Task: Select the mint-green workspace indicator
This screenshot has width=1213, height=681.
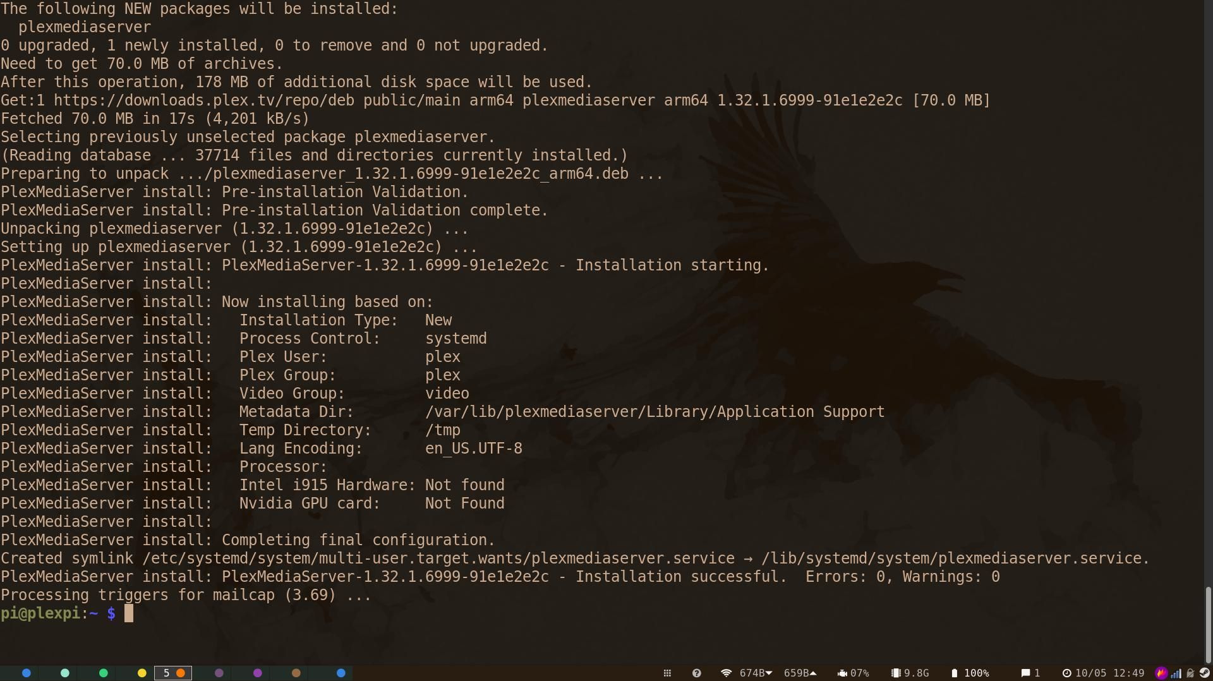Action: tap(64, 673)
